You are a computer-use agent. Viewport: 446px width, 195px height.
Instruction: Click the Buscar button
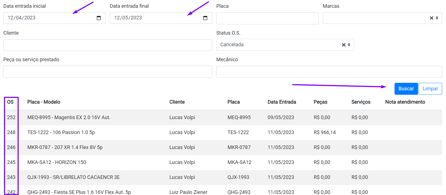coord(406,89)
